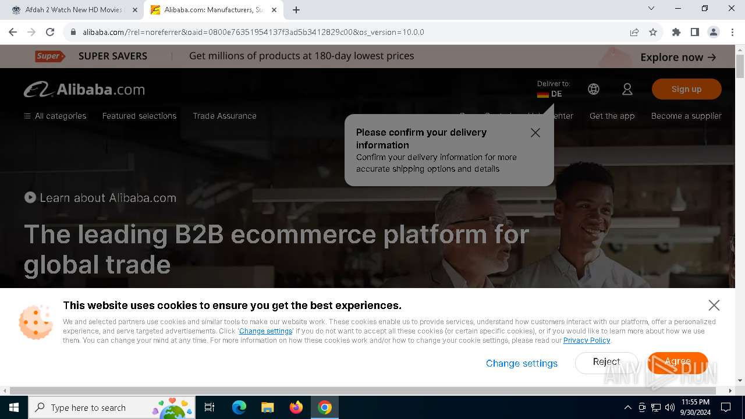Viewport: 745px width, 419px height.
Task: Launch Microsoft Edge from taskbar
Action: [239, 407]
